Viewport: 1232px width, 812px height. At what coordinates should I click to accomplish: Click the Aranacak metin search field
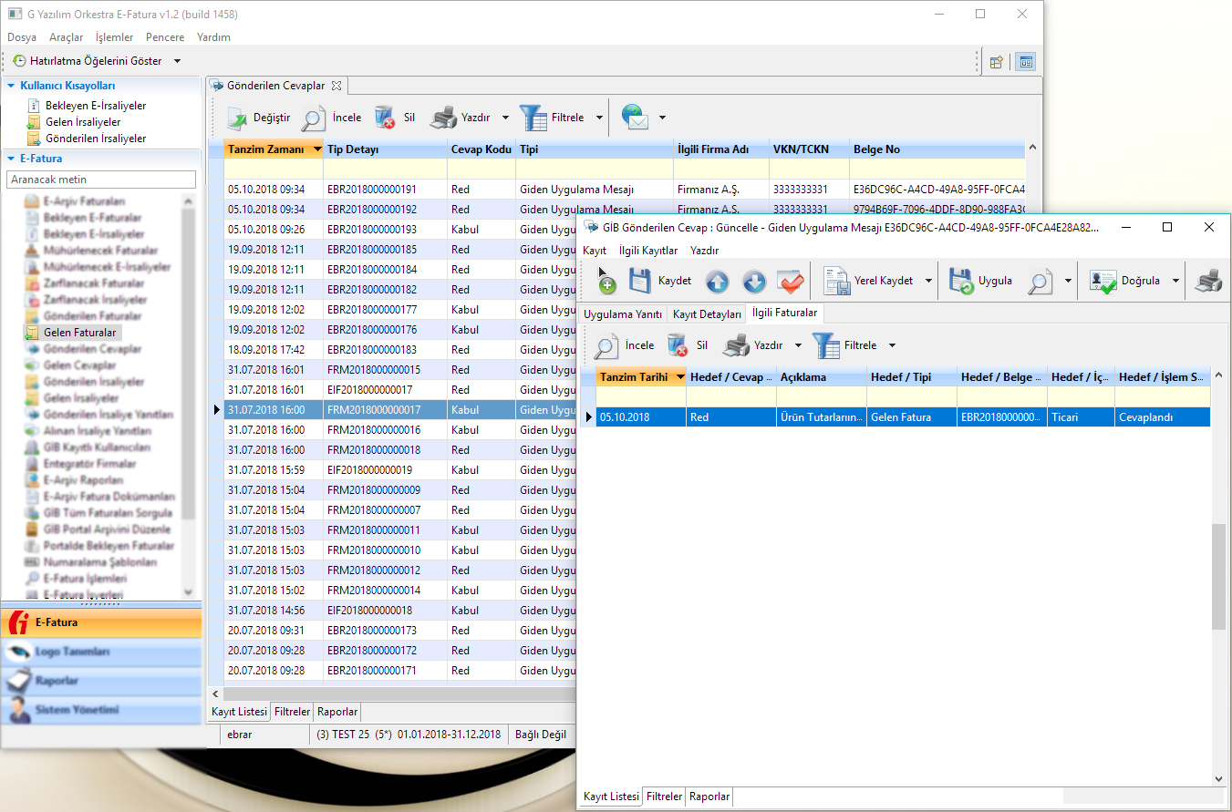click(x=102, y=180)
